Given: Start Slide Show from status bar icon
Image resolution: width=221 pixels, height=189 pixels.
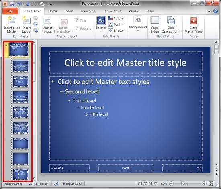Looking at the screenshot, I should click(x=156, y=184).
